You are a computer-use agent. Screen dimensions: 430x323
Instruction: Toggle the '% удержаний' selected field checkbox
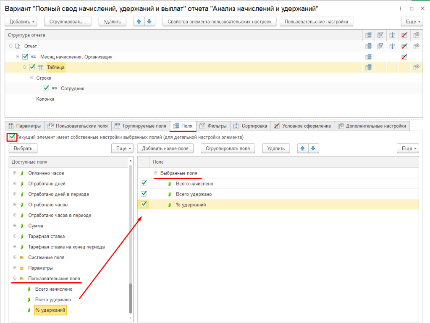pos(144,204)
